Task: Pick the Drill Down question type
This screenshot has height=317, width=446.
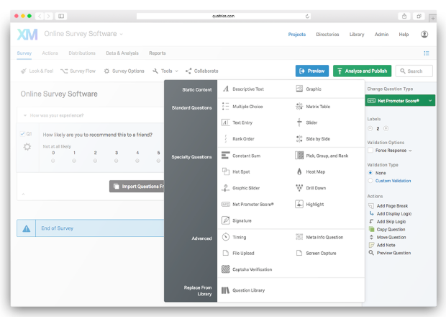Action: [311, 188]
